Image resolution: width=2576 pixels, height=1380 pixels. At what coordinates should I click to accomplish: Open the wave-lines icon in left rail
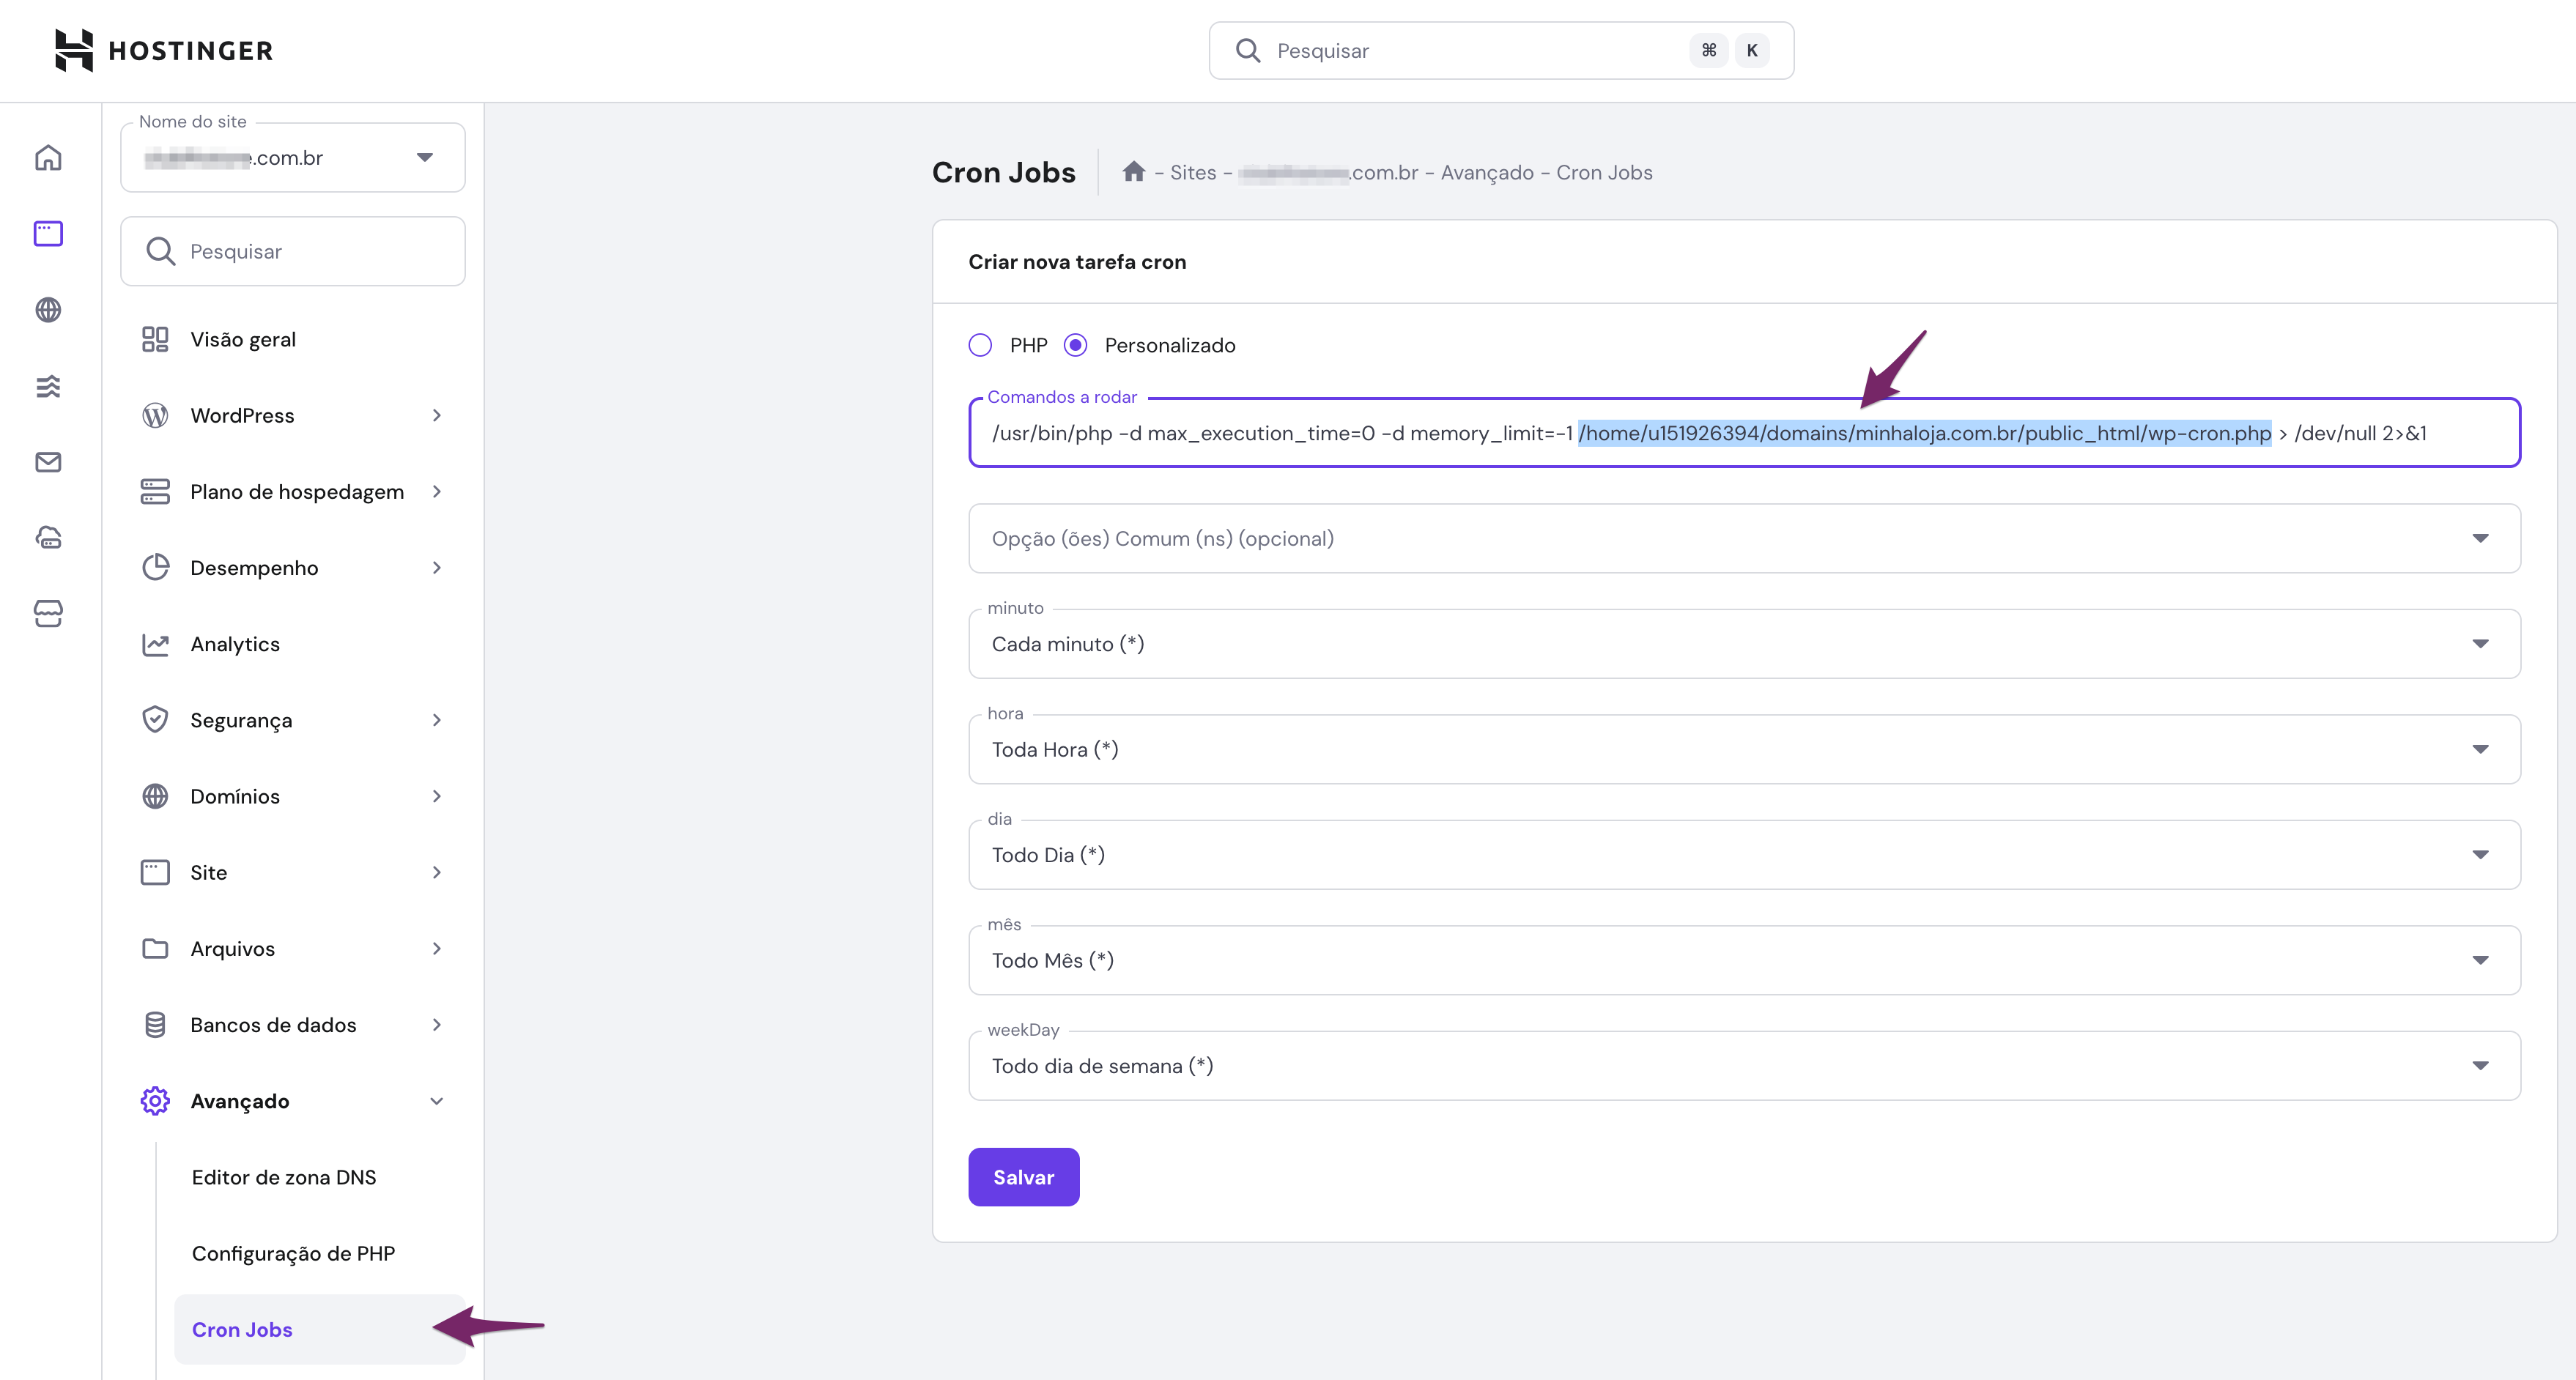[48, 386]
